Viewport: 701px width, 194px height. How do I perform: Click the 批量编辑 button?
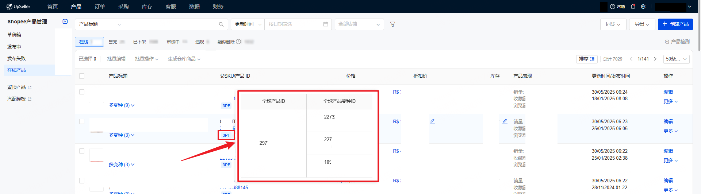116,59
